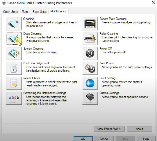157x141 pixels.
Task: Open Print Head Alignment icon
Action: point(14,68)
